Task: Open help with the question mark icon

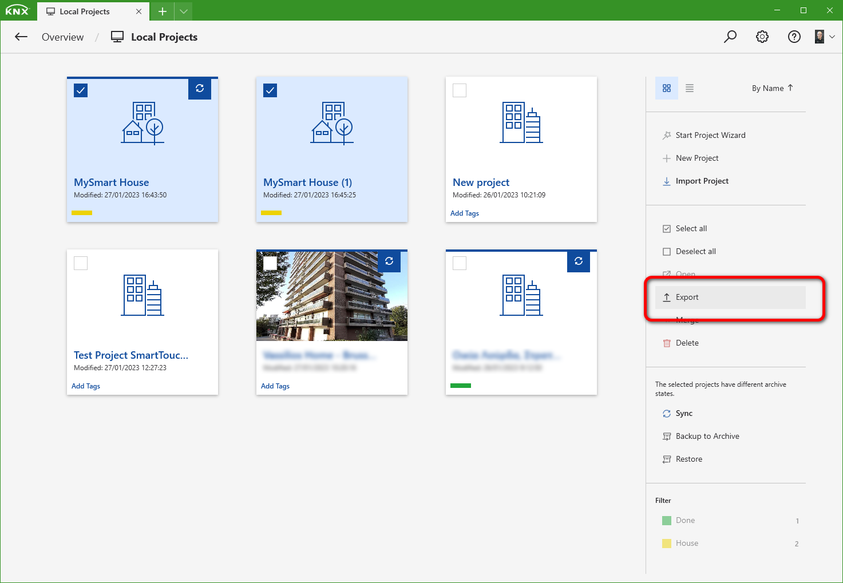Action: 794,37
